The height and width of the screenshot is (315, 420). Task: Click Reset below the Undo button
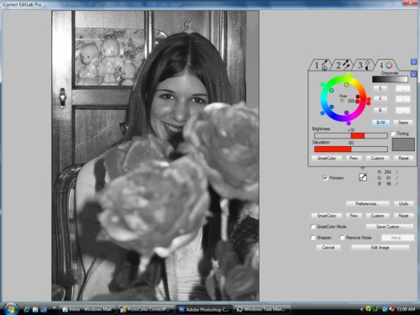coord(403,216)
